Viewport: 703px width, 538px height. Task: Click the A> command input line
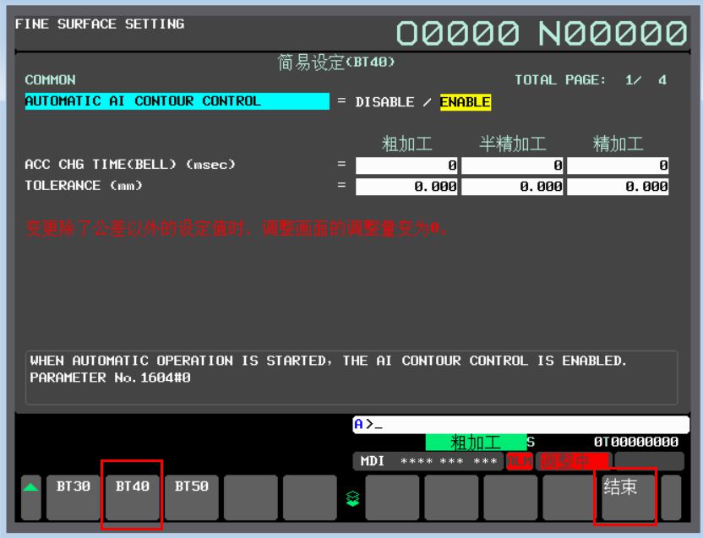(520, 425)
